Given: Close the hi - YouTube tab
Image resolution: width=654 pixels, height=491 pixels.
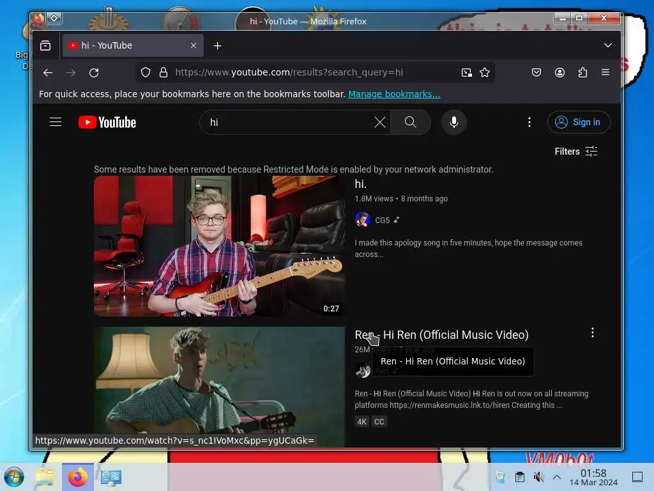Looking at the screenshot, I should [x=194, y=45].
